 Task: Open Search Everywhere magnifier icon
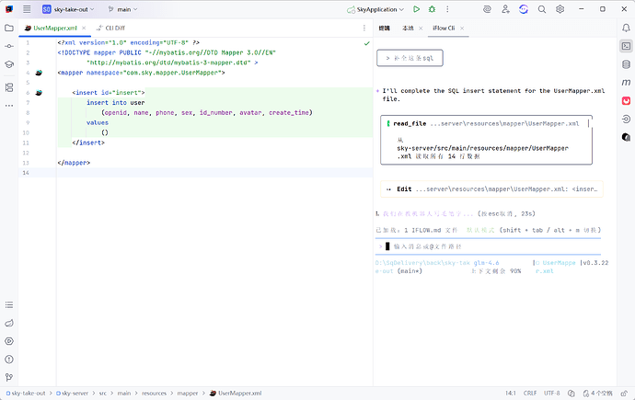click(x=540, y=9)
